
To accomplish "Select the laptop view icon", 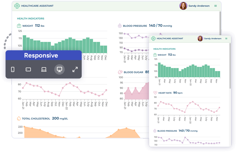I will pyautogui.click(x=44, y=70).
